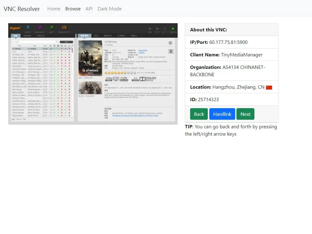Click the magnifier icon in search field
312x234 pixels.
pyautogui.click(x=56, y=42)
